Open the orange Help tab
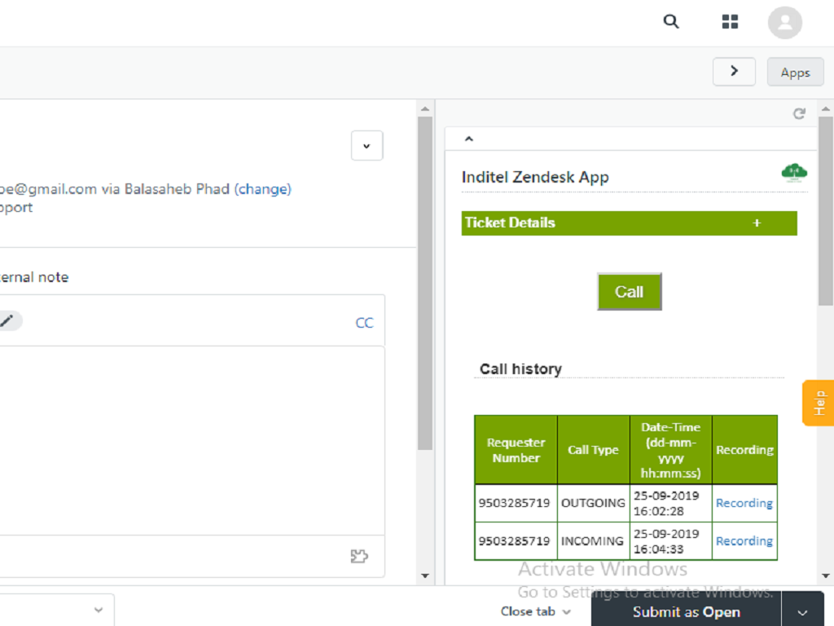This screenshot has width=834, height=626. click(x=819, y=403)
